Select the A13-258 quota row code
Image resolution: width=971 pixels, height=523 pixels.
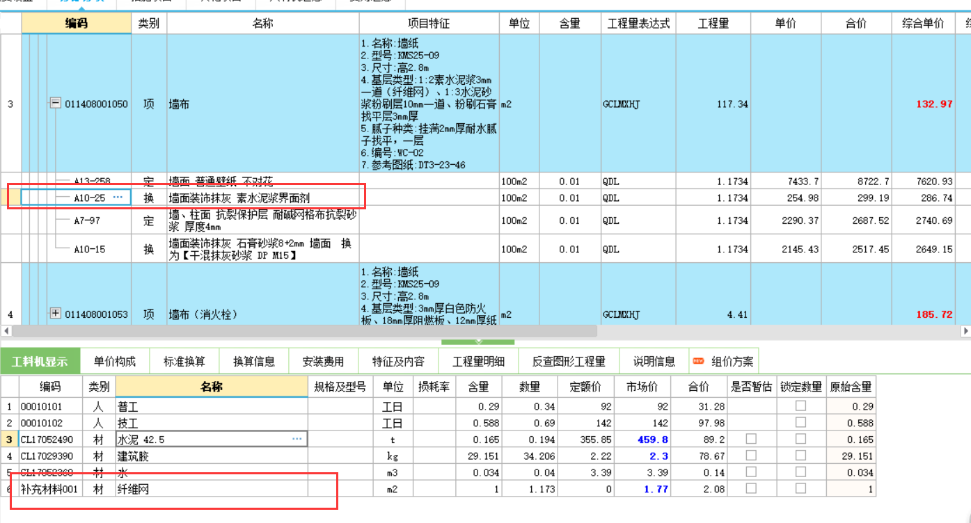pos(92,181)
